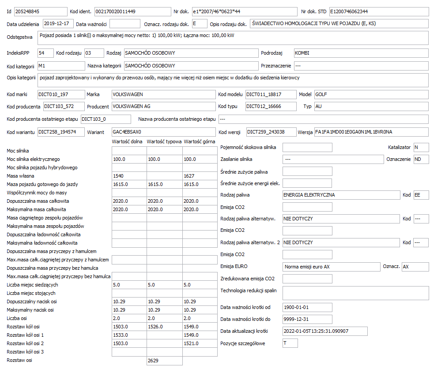The width and height of the screenshot is (445, 387).
Task: Click Maza pojazdu gotowego typical value 1615.0
Action: pos(165,184)
